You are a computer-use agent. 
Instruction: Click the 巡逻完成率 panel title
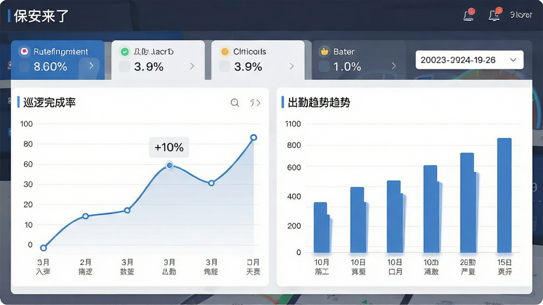click(49, 102)
